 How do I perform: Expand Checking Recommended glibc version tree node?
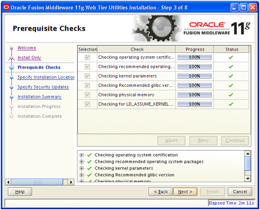[82, 175]
